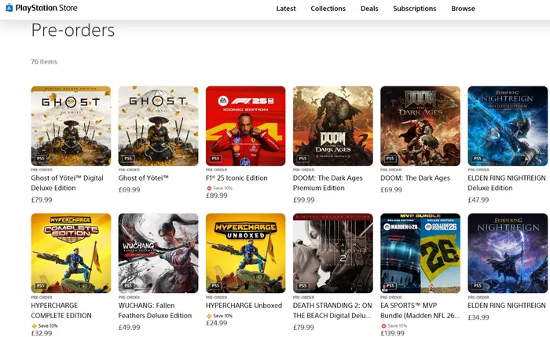The width and height of the screenshot is (550, 337).
Task: Click the Ghost of Yōtei Digital Deluxe Edition title
Action: tap(67, 183)
